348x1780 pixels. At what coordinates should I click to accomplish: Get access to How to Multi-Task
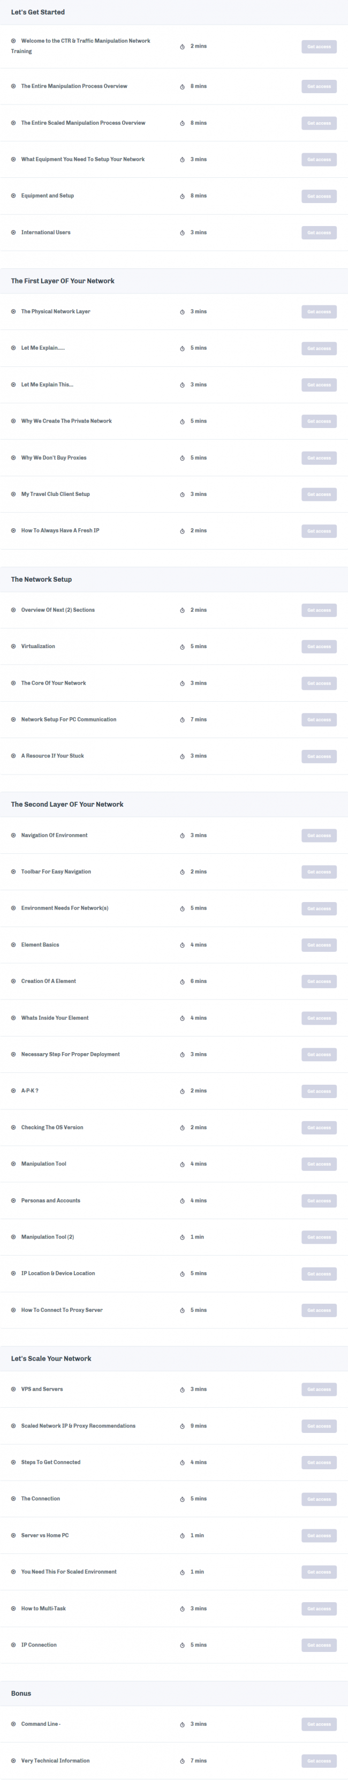coord(319,1609)
